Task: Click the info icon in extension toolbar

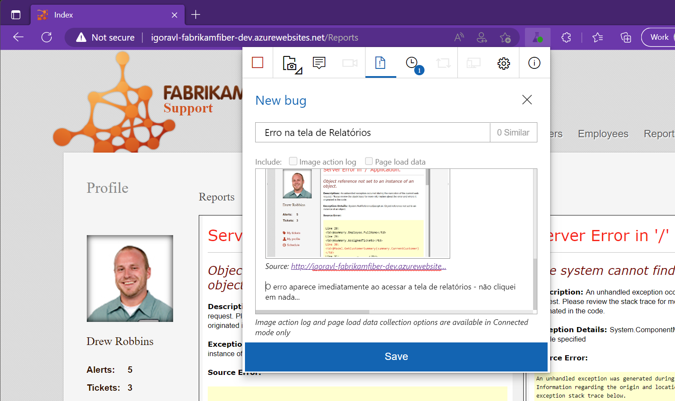Action: 534,63
